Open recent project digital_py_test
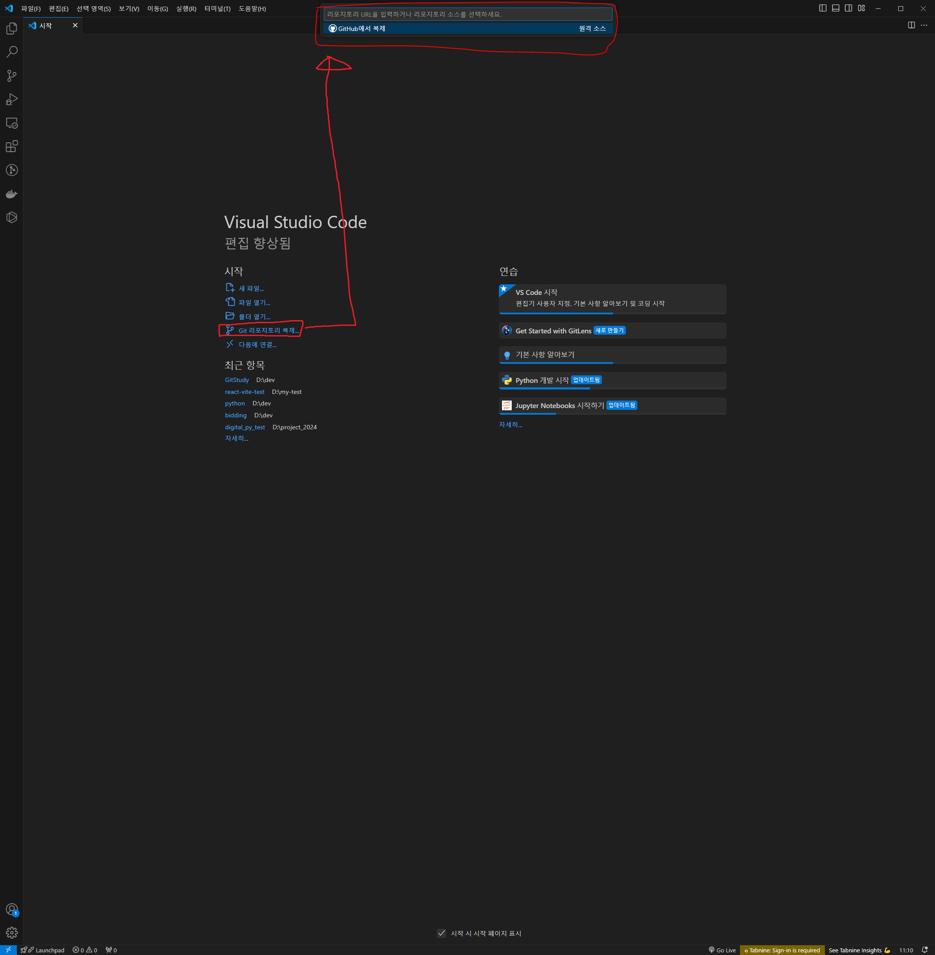Viewport: 935px width, 955px height. [245, 427]
